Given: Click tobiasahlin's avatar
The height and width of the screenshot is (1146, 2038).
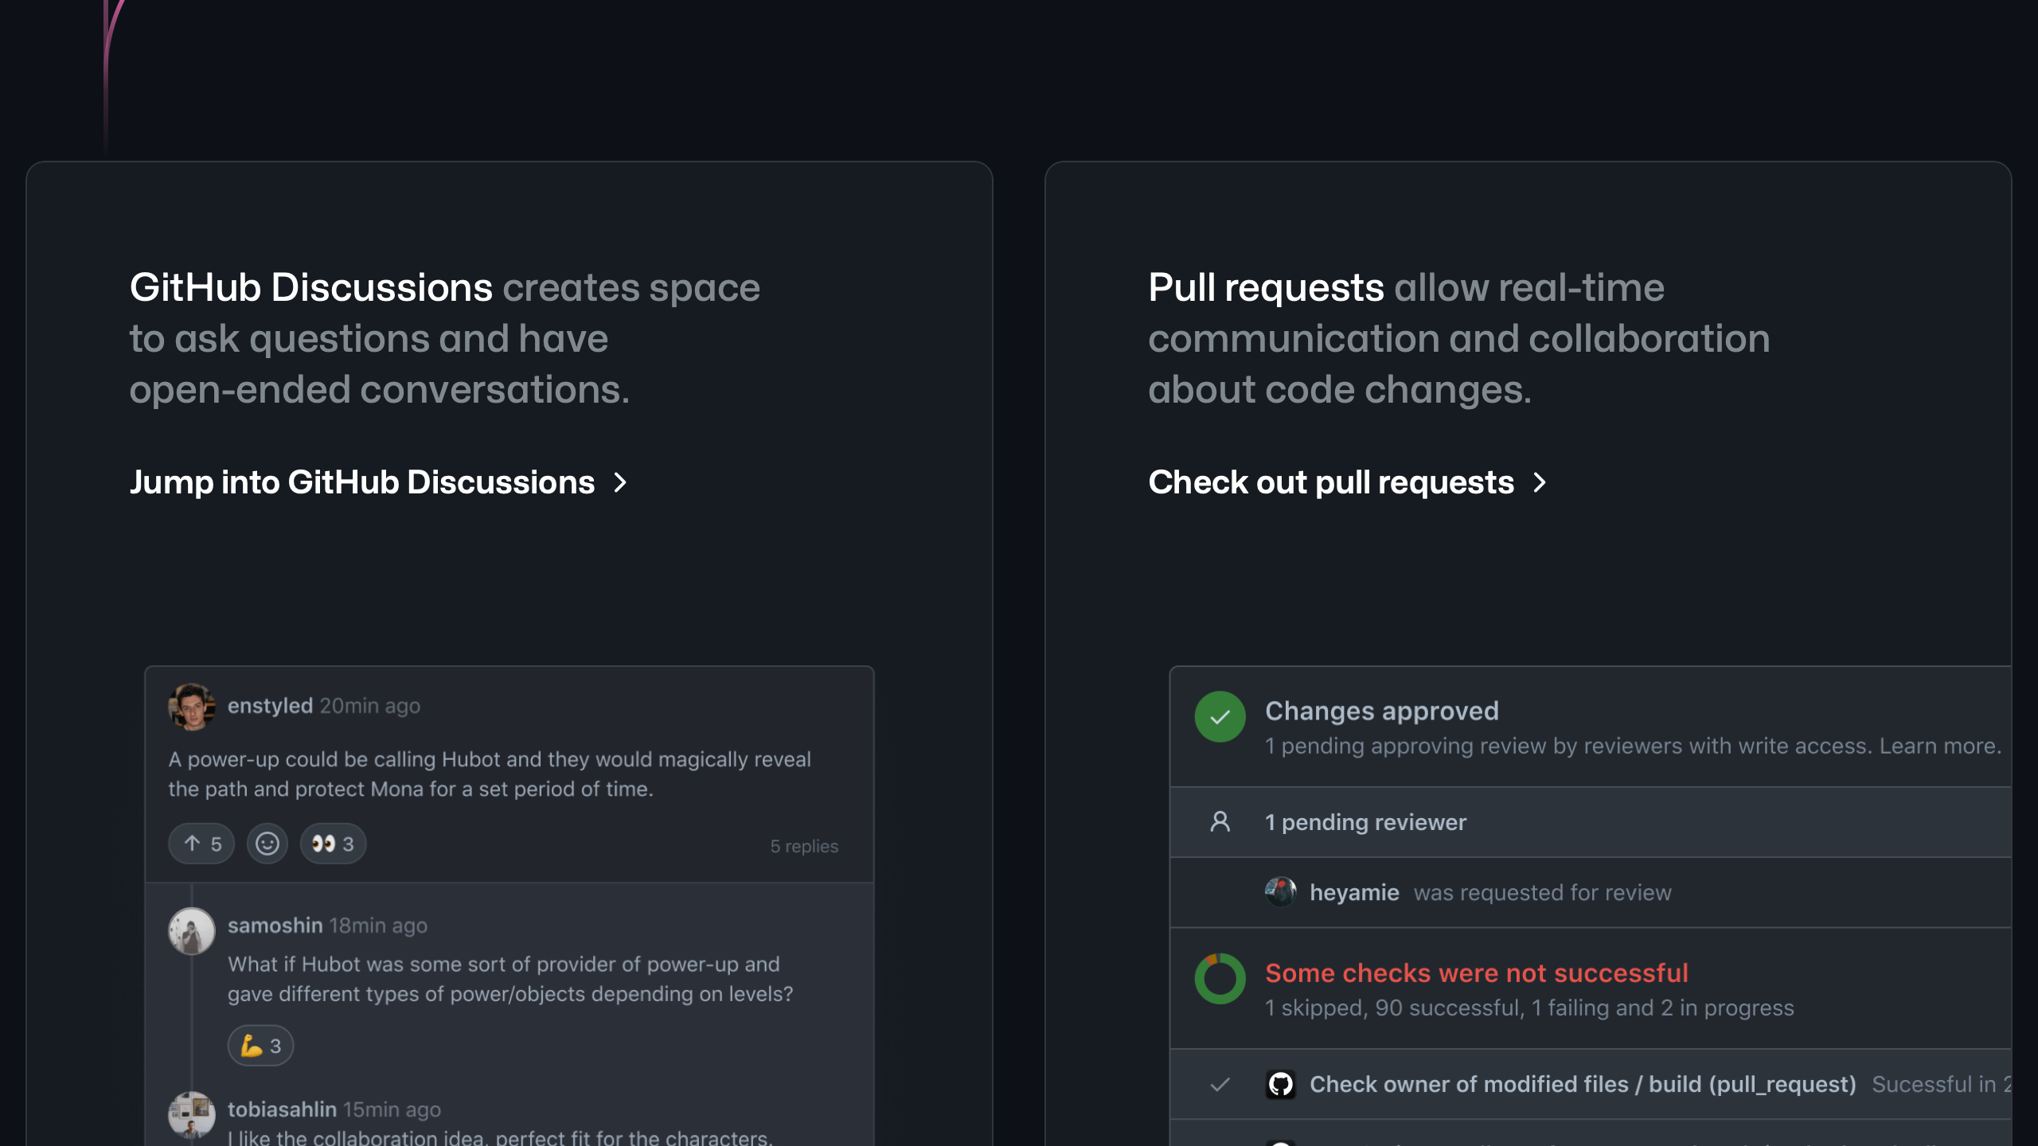Looking at the screenshot, I should [x=191, y=1114].
